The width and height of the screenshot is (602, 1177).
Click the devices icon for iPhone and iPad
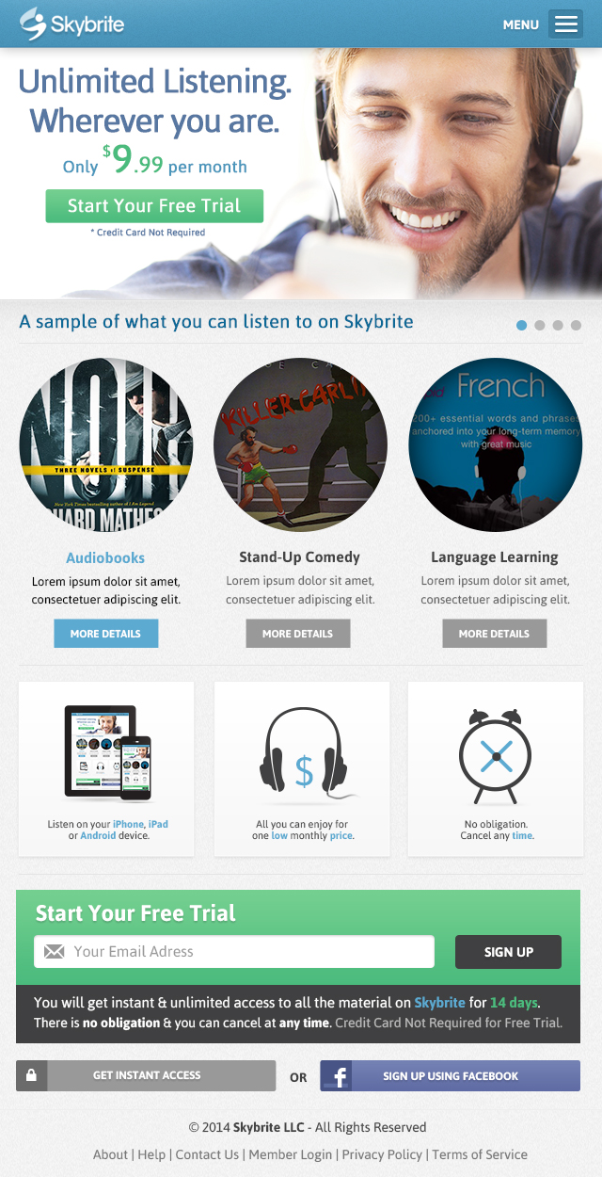(107, 753)
